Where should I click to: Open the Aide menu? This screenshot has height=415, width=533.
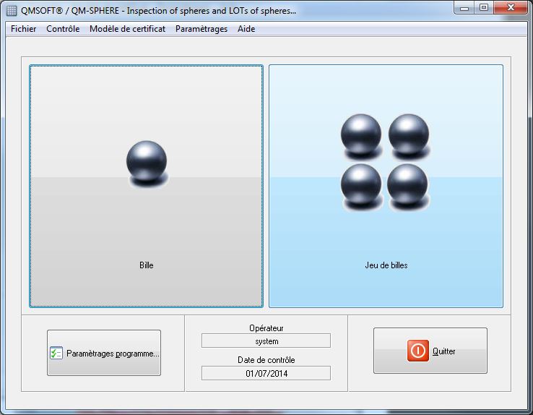[246, 29]
